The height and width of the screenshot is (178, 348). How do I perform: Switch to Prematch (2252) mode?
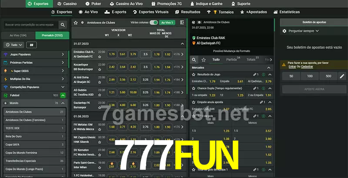(x=52, y=36)
